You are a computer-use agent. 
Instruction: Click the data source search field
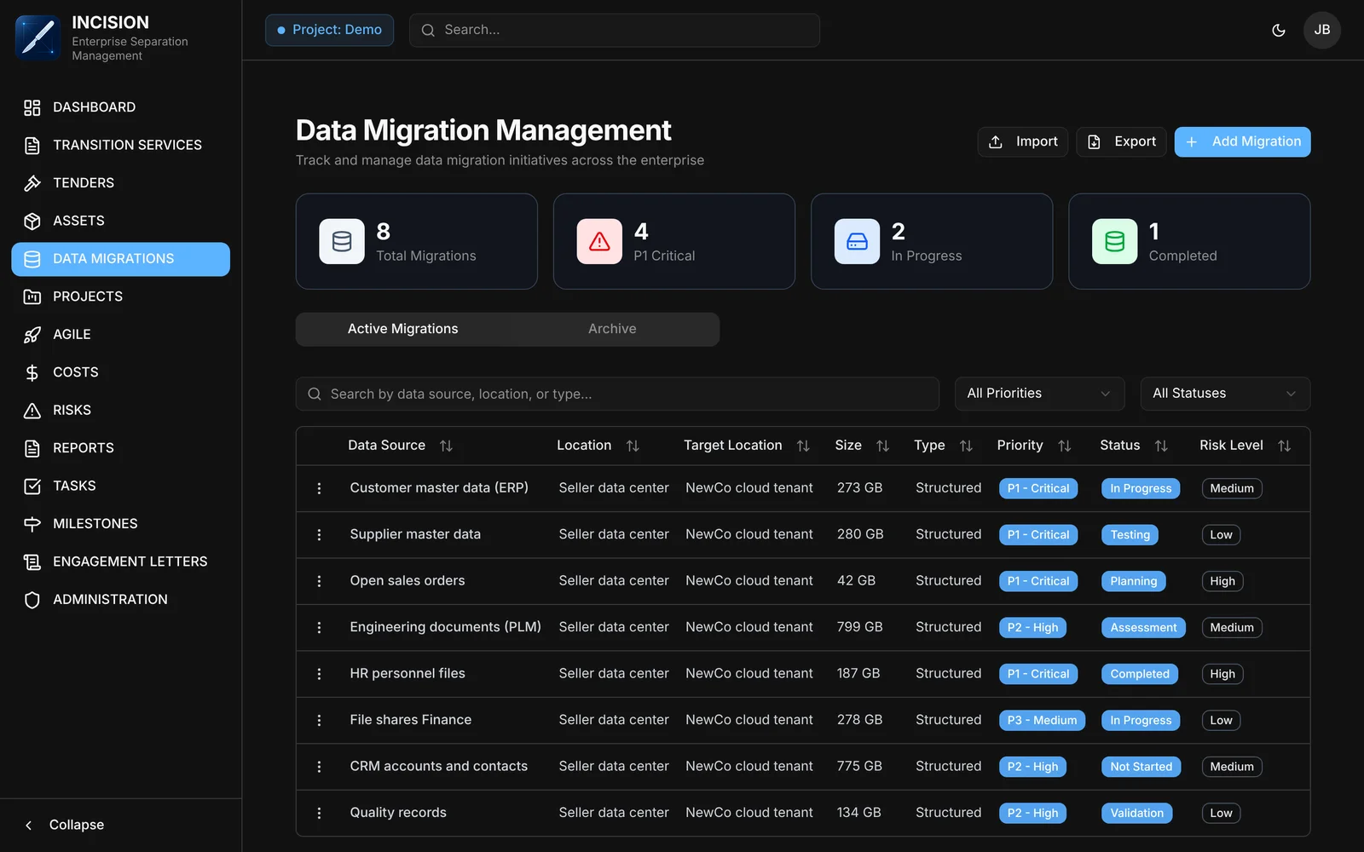click(x=617, y=394)
